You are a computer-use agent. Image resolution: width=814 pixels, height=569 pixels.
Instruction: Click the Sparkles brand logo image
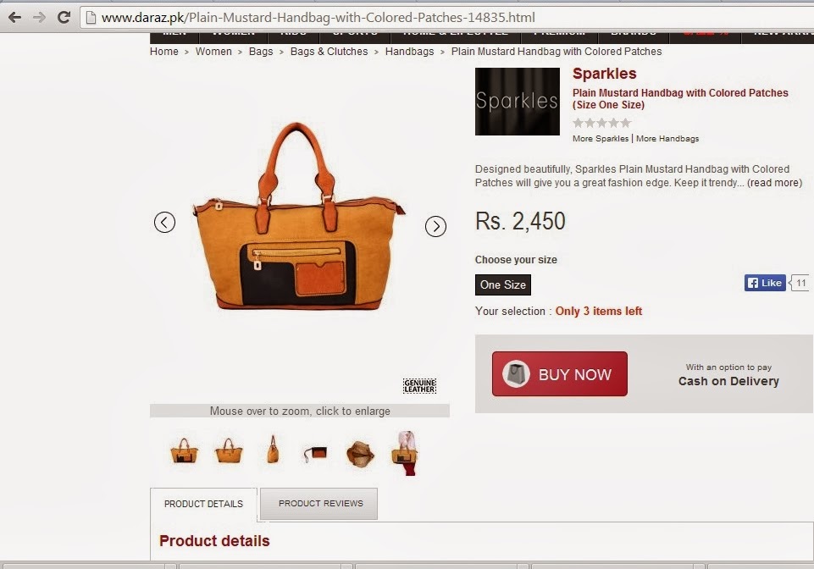[517, 102]
